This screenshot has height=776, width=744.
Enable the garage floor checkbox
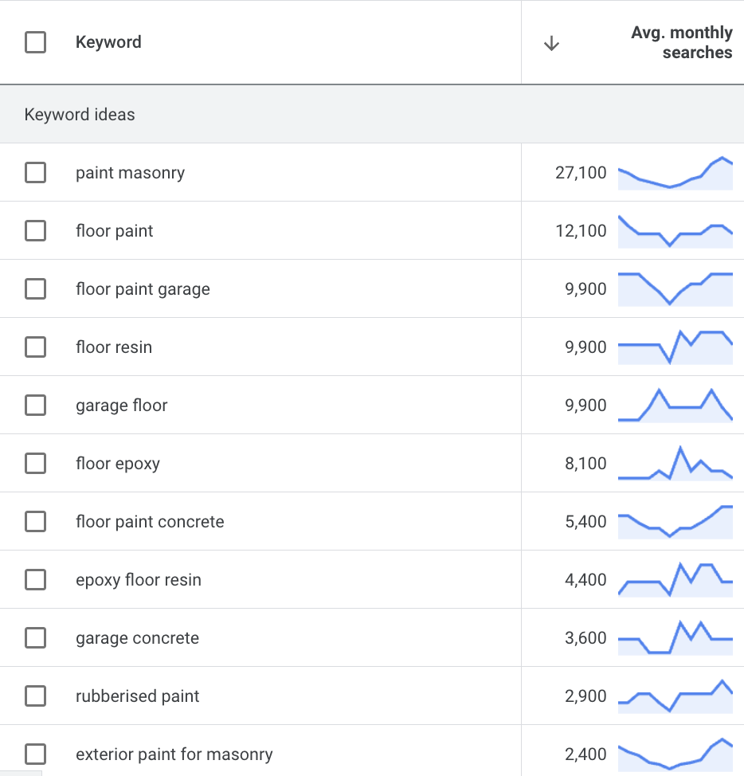pyautogui.click(x=35, y=406)
